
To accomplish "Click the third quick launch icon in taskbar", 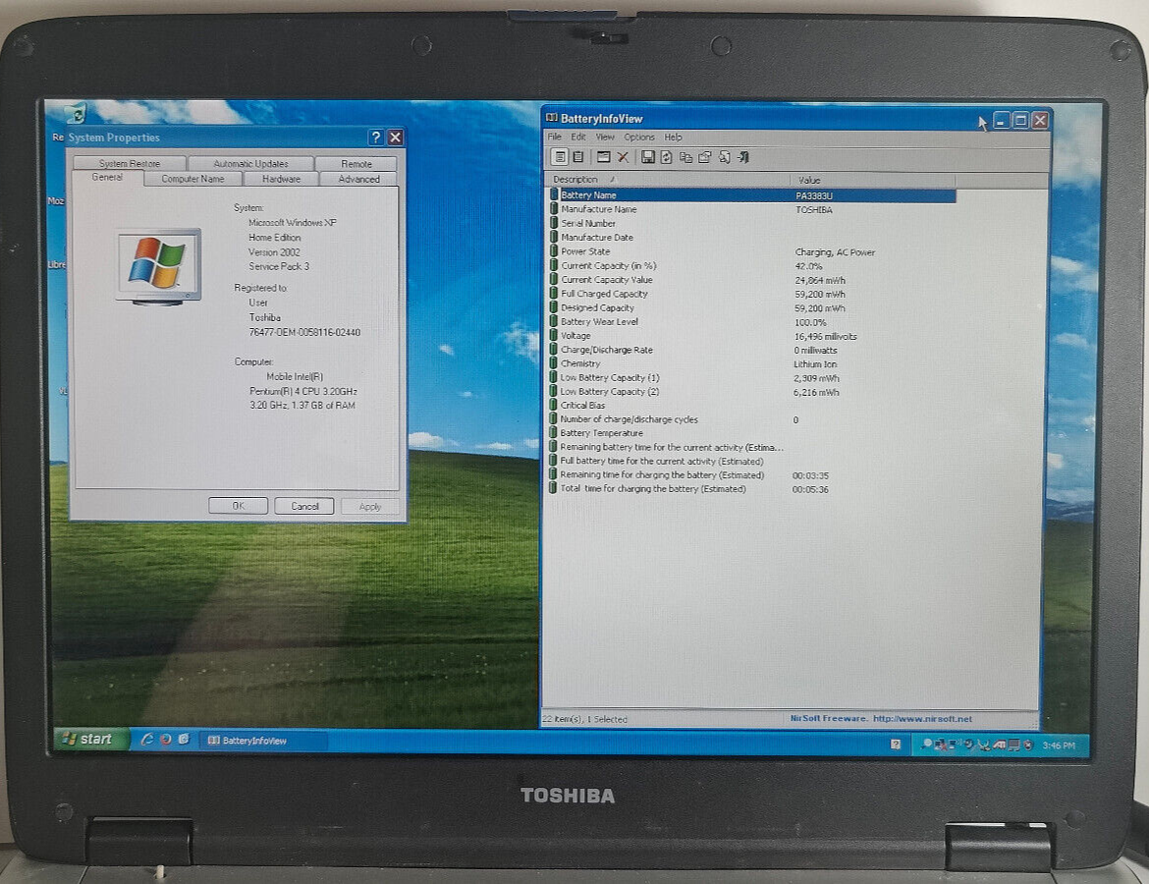I will [x=184, y=739].
